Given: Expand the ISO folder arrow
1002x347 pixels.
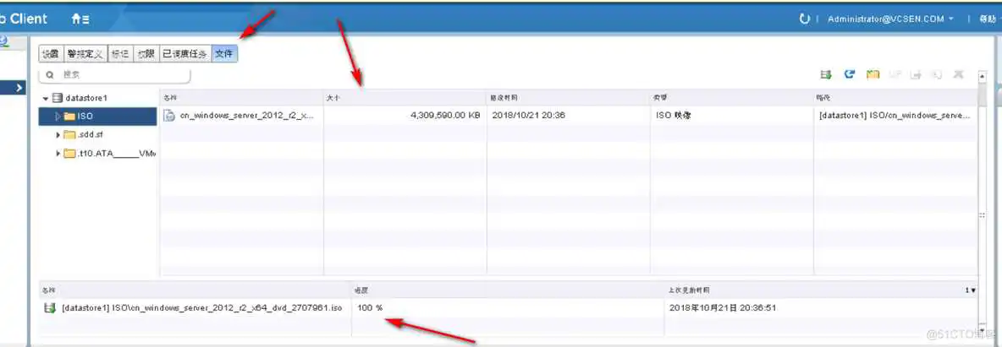Looking at the screenshot, I should 58,117.
